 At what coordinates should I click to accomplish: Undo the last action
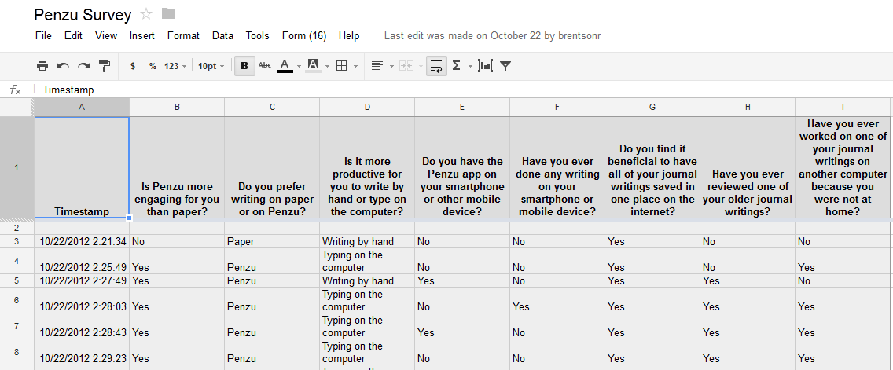pyautogui.click(x=63, y=66)
